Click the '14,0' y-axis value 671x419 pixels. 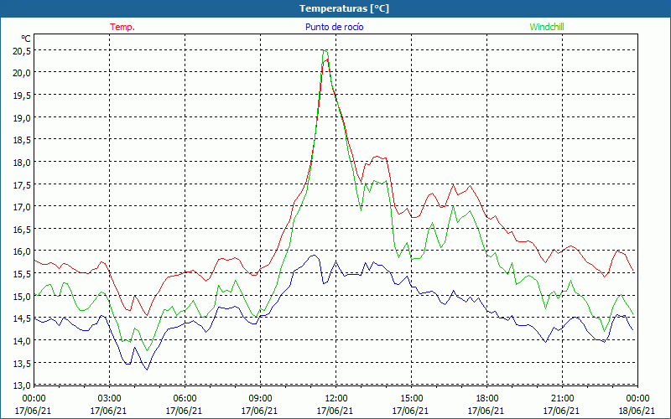tap(22, 341)
